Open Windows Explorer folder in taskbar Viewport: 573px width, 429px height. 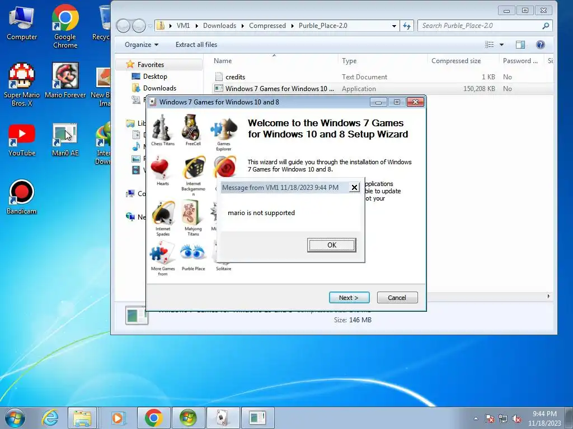(x=82, y=418)
